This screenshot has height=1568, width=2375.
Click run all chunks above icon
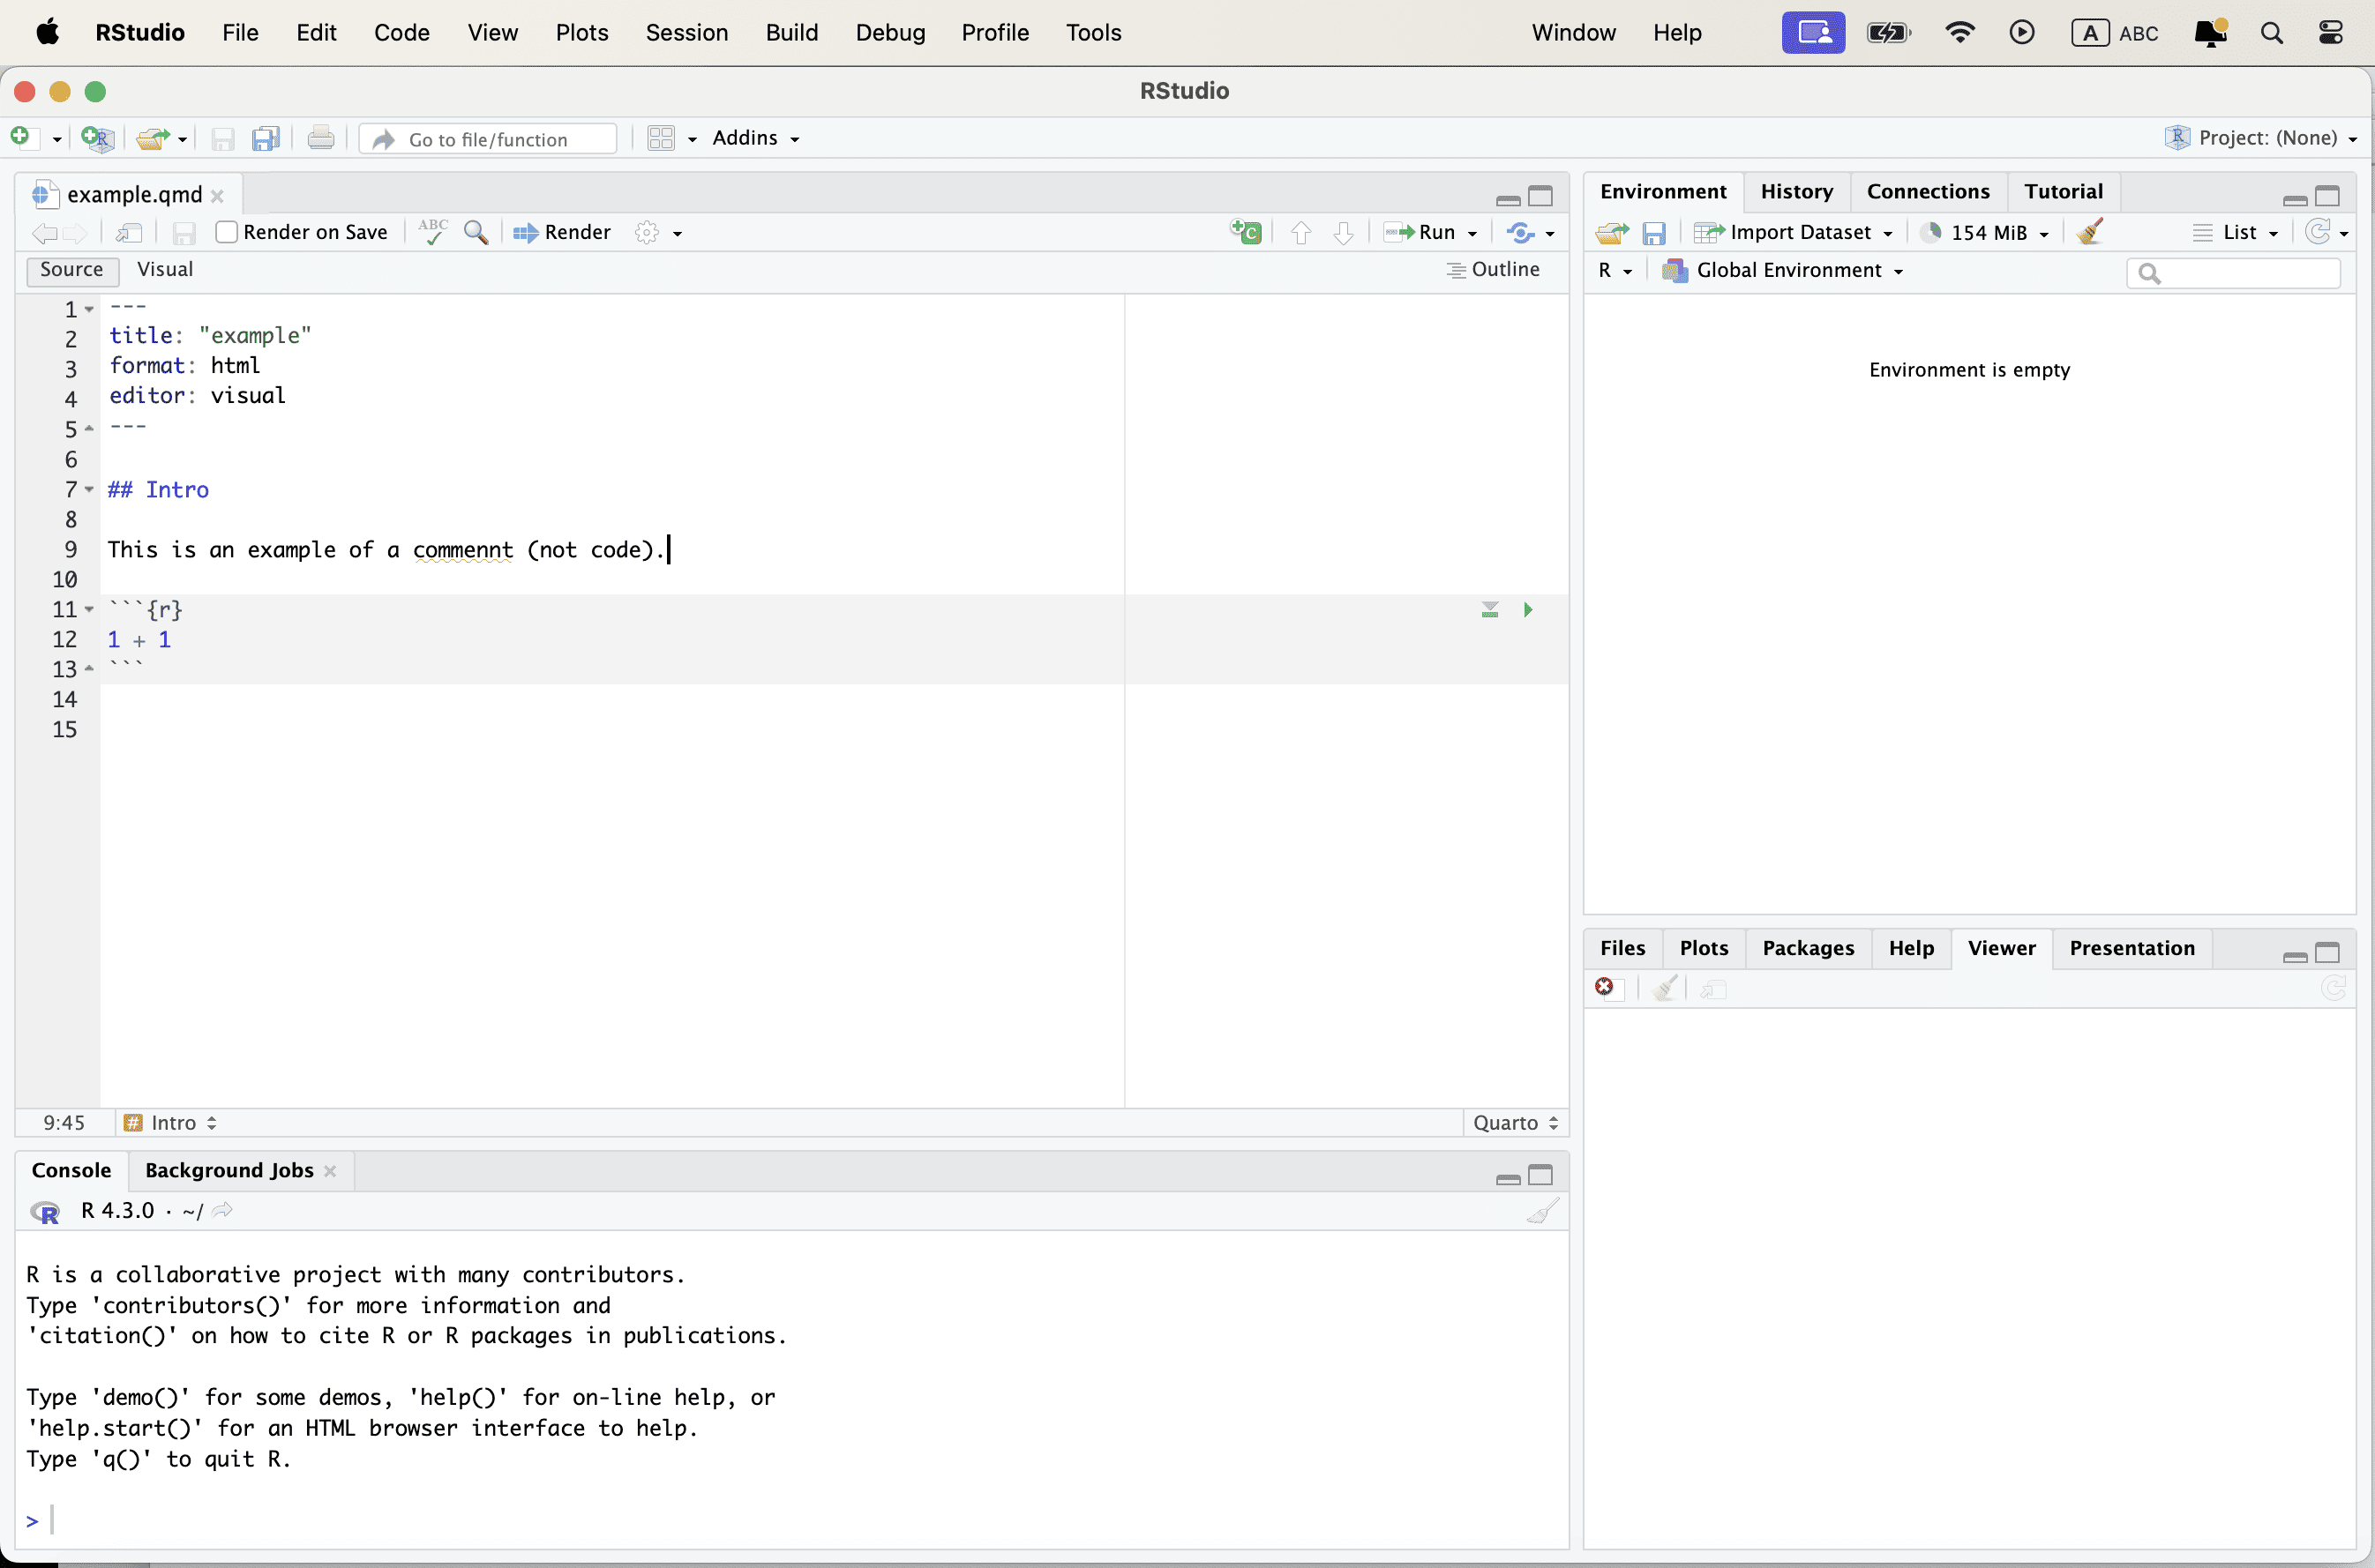pyautogui.click(x=1489, y=610)
